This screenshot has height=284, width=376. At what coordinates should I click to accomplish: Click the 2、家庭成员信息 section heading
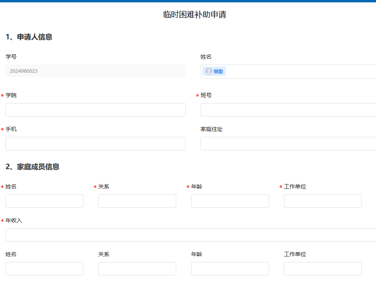click(32, 167)
